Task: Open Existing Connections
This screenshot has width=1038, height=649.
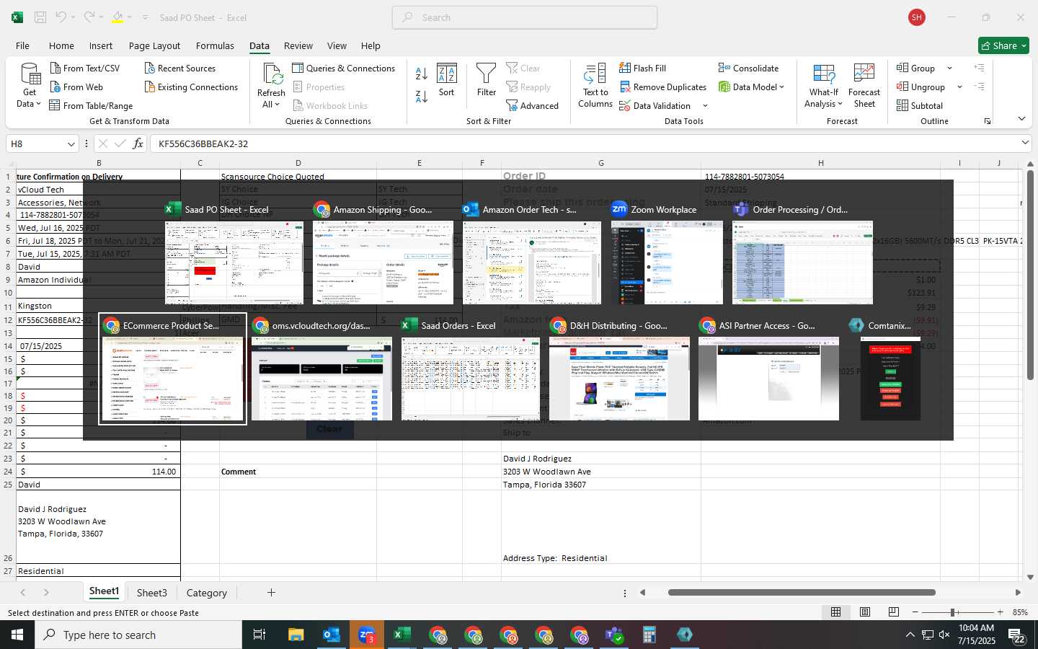Action: [x=191, y=87]
